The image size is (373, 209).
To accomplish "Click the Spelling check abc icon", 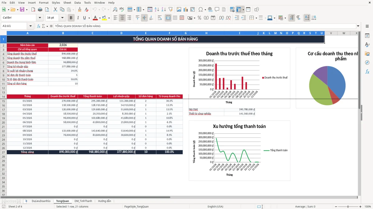I will [x=122, y=10].
